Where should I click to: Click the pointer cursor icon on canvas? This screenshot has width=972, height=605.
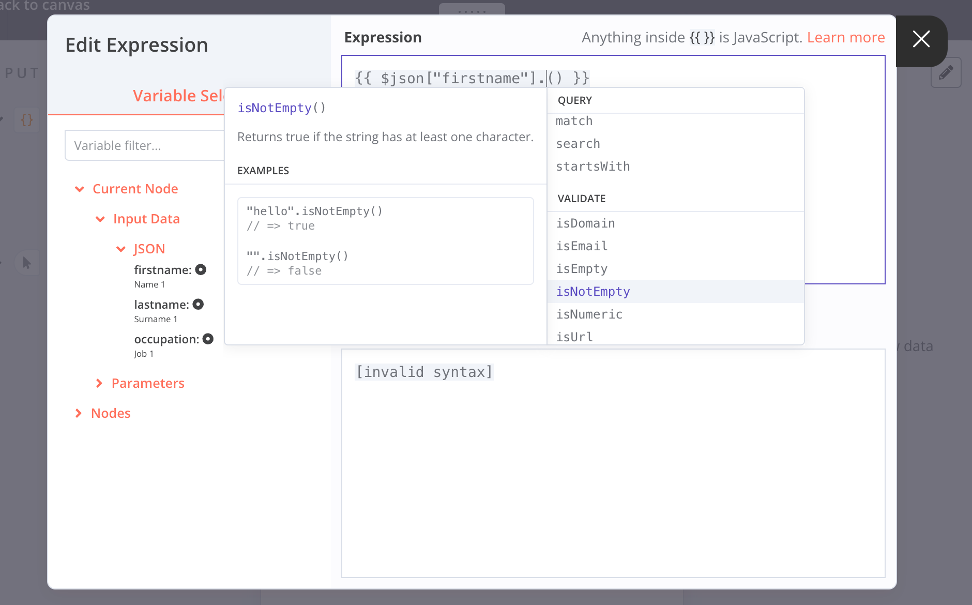click(x=27, y=263)
